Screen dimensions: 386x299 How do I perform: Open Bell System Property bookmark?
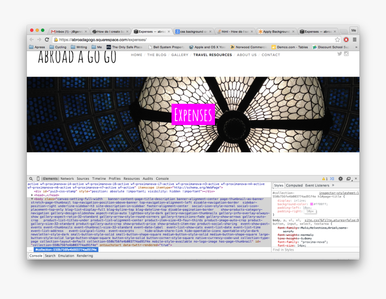(166, 47)
